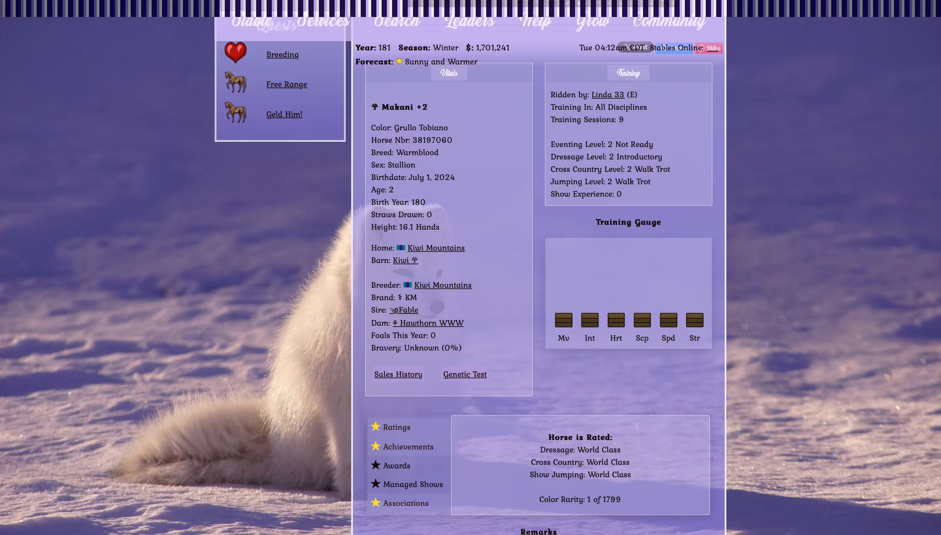This screenshot has width=941, height=535.
Task: Open the Stable menu
Action: click(x=252, y=21)
